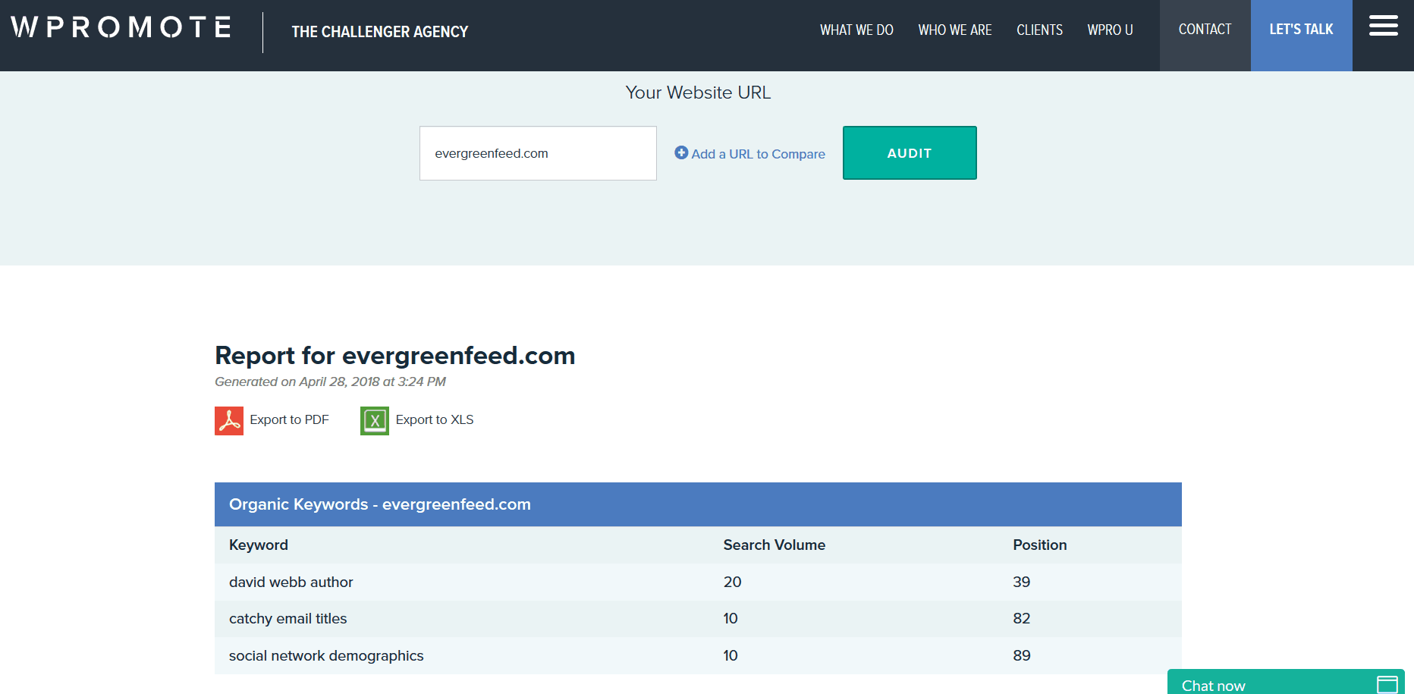This screenshot has height=694, width=1414.
Task: Click the red PDF export icon
Action: [x=229, y=420]
